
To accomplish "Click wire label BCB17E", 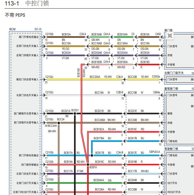I will pyautogui.click(x=132, y=153).
